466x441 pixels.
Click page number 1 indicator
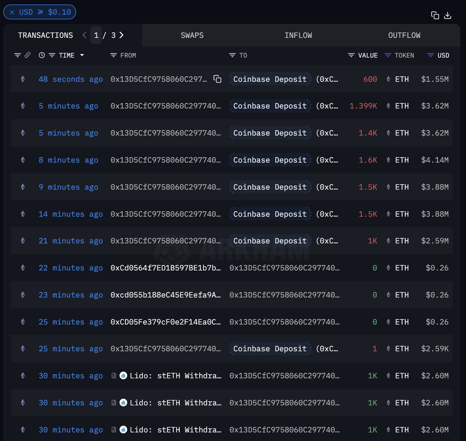click(x=96, y=35)
